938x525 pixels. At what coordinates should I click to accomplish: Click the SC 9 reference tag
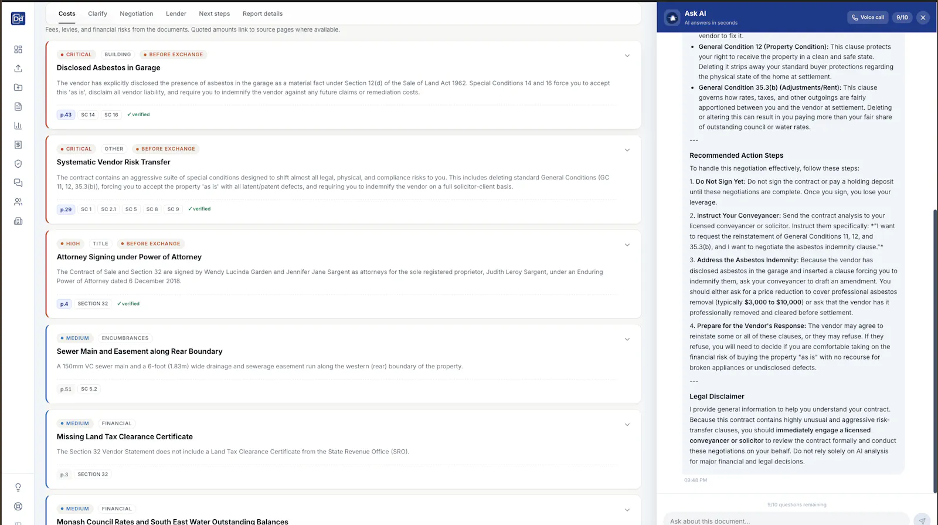coord(174,209)
